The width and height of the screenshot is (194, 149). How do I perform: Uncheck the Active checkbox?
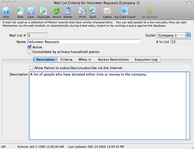pyautogui.click(x=29, y=47)
